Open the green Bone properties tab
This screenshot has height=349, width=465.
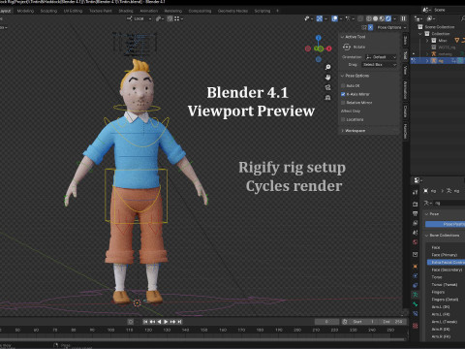[x=416, y=304]
